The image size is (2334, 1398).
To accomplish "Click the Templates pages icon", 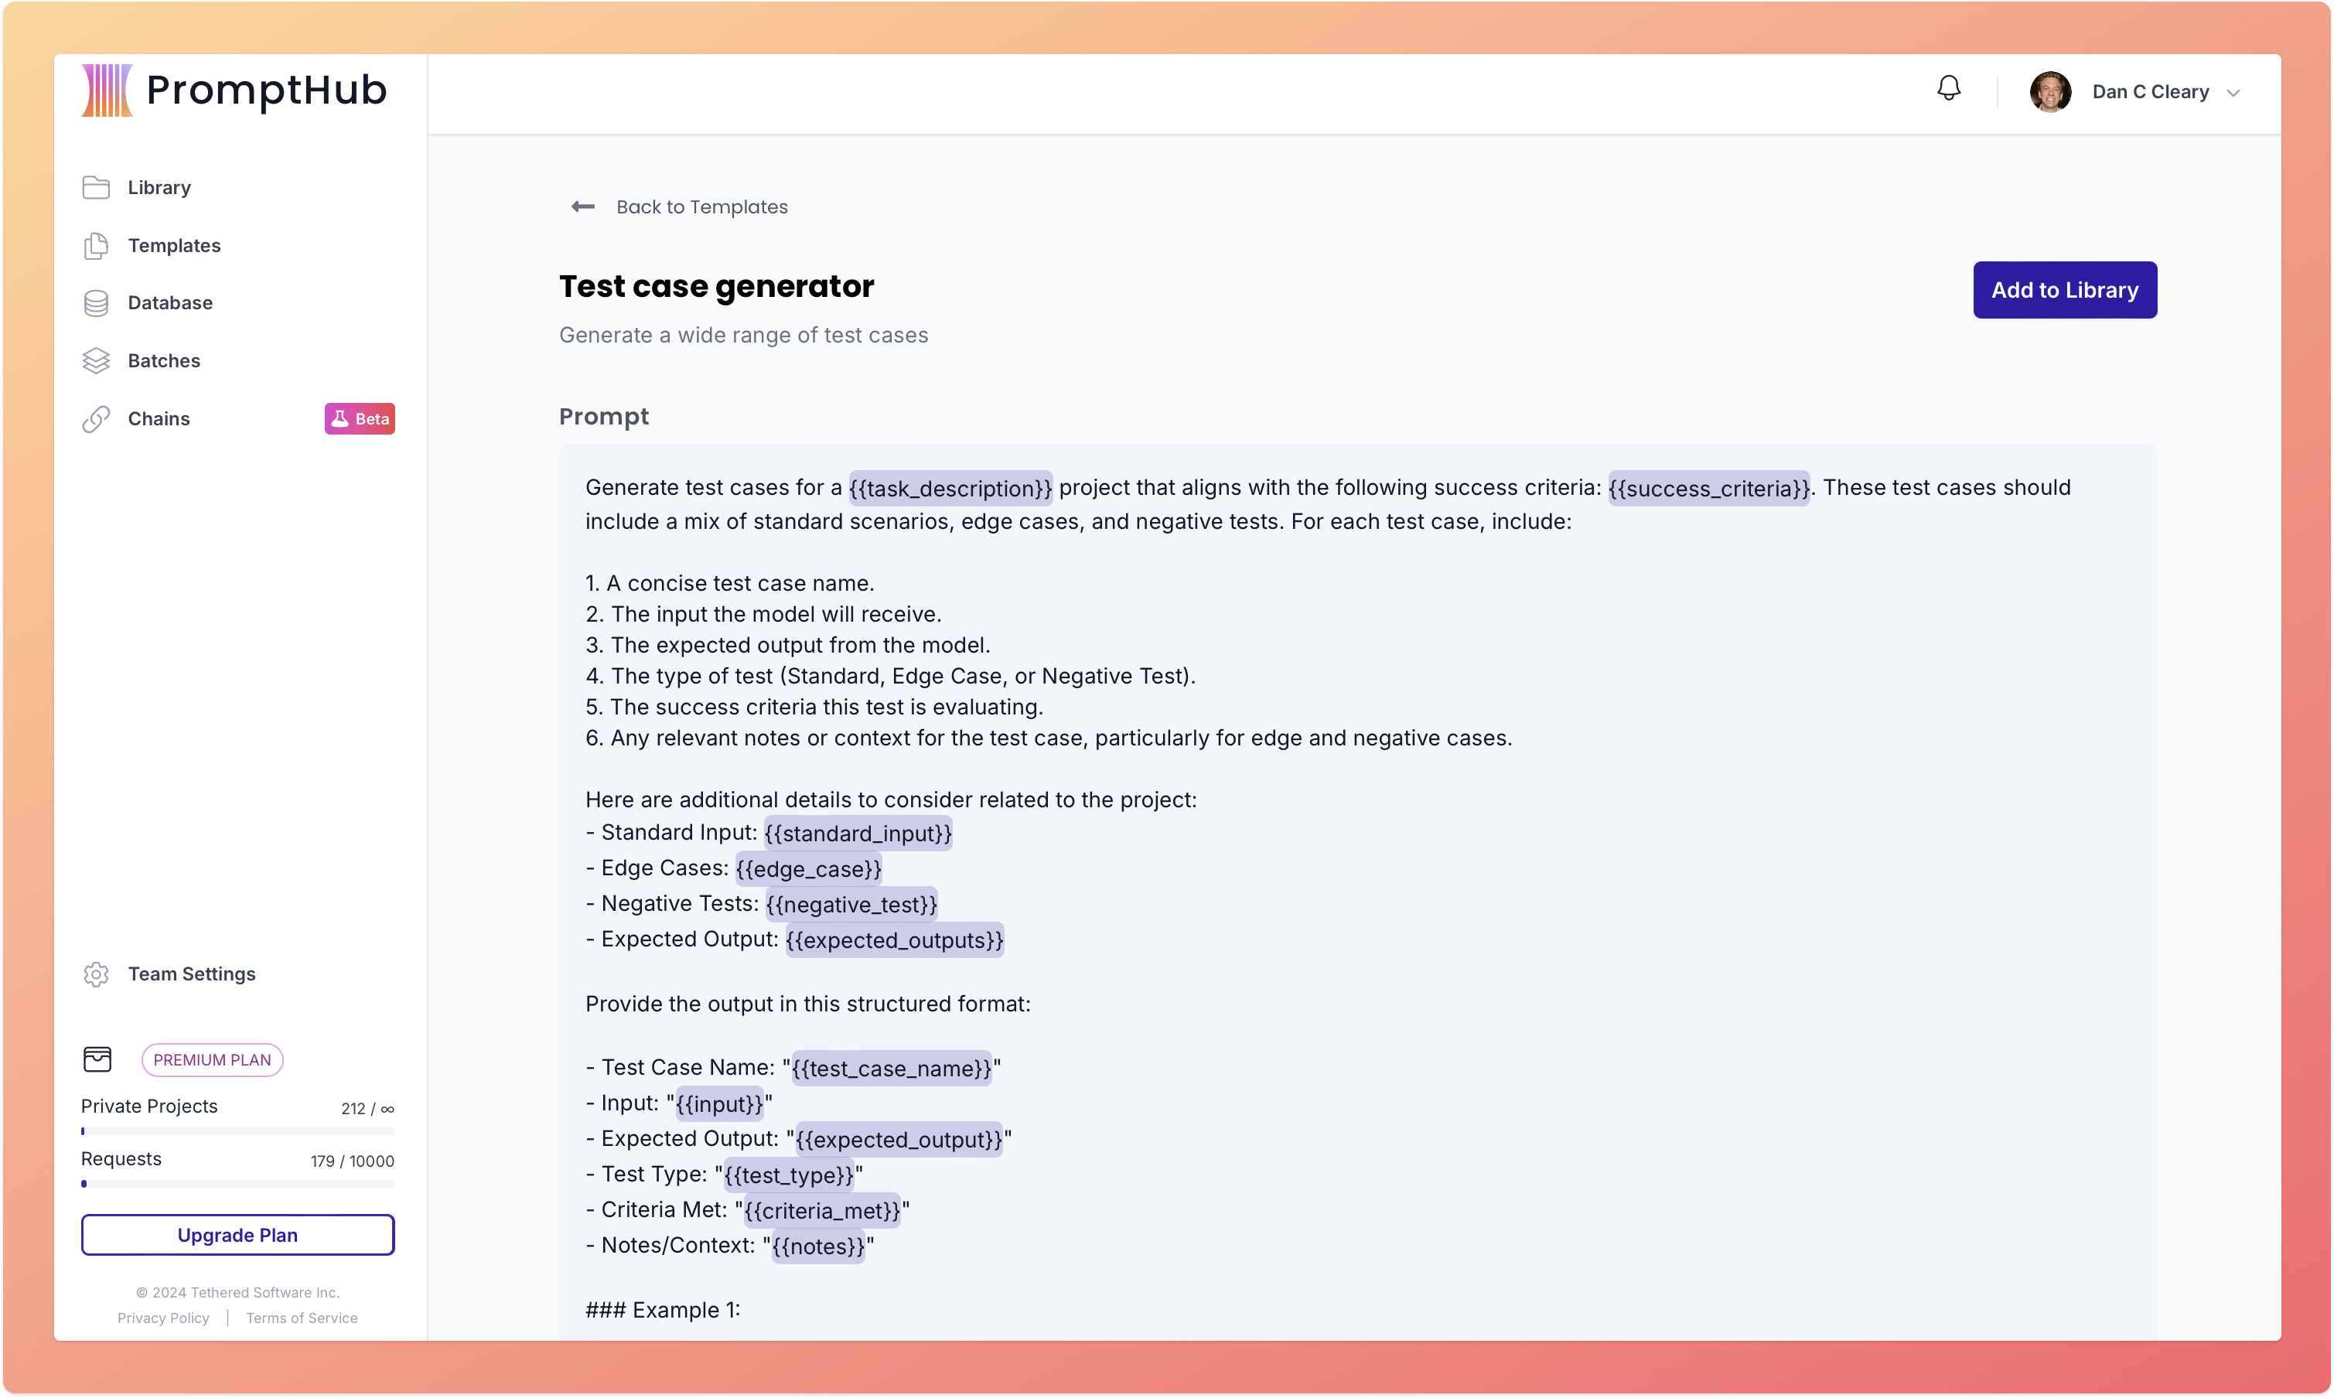I will click(96, 246).
